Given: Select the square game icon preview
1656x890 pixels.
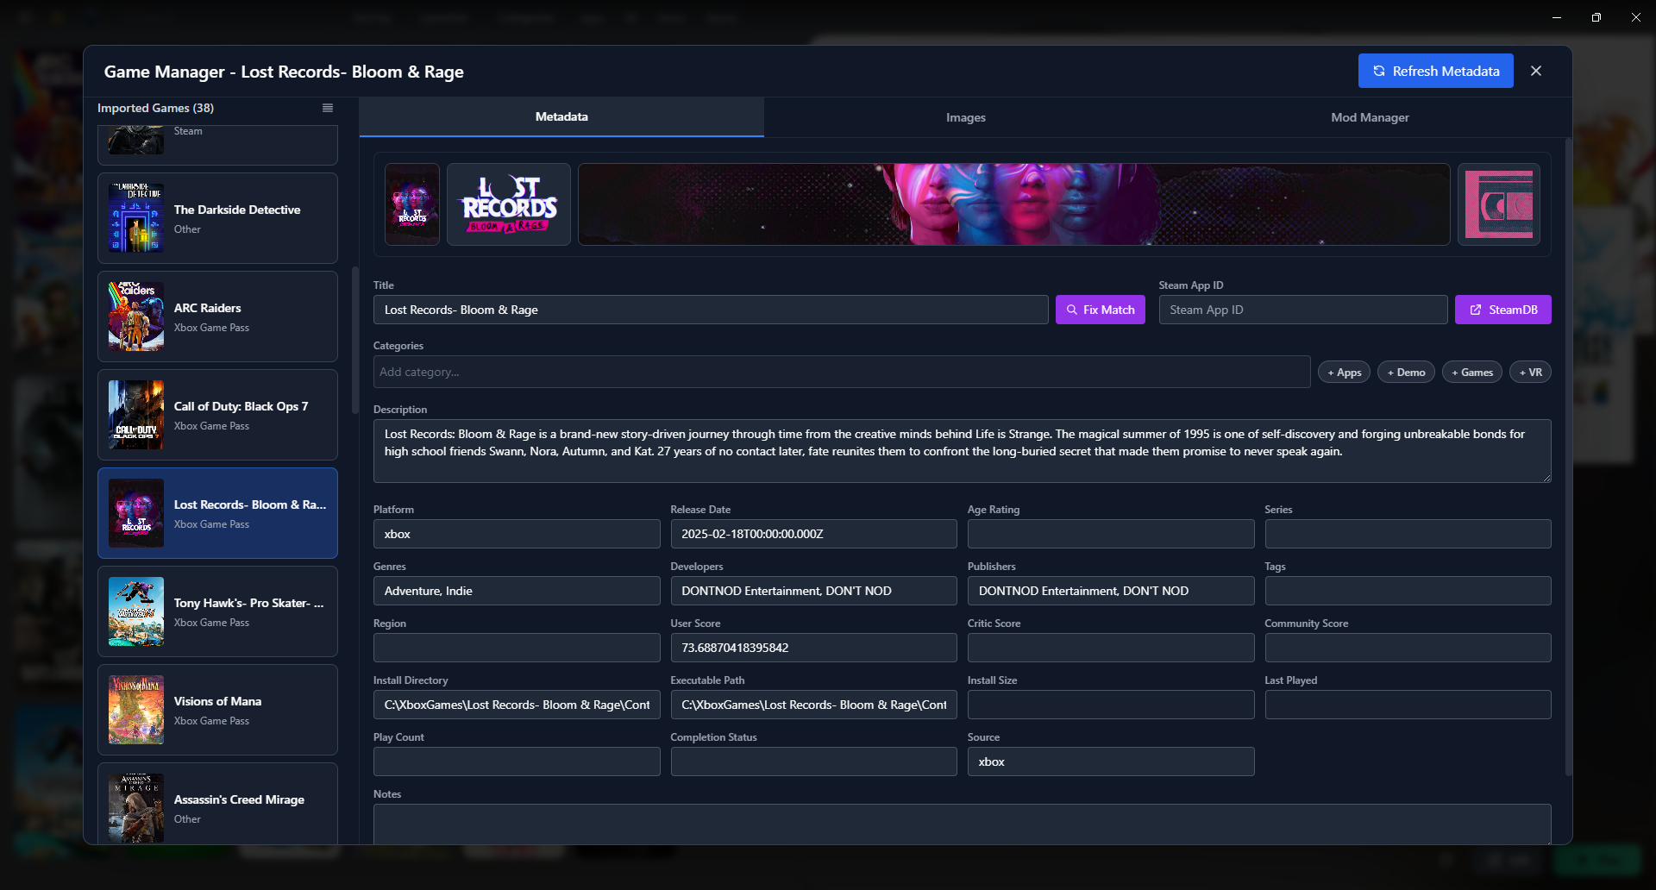Looking at the screenshot, I should [x=411, y=204].
